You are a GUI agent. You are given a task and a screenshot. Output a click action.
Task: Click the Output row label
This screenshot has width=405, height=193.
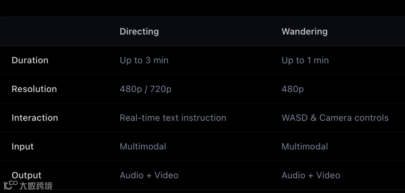(27, 175)
